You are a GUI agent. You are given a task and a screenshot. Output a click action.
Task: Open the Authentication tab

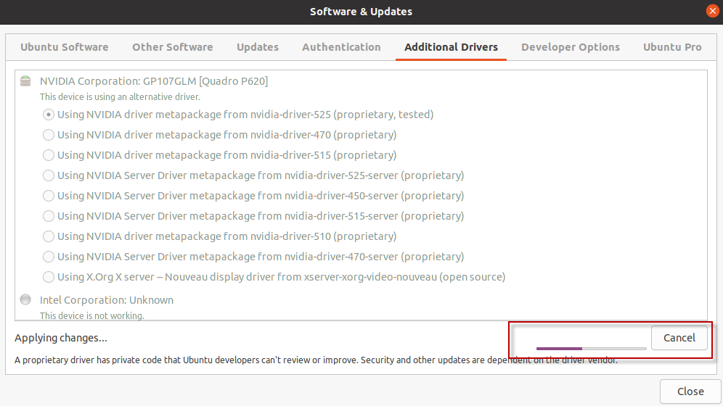(x=341, y=47)
